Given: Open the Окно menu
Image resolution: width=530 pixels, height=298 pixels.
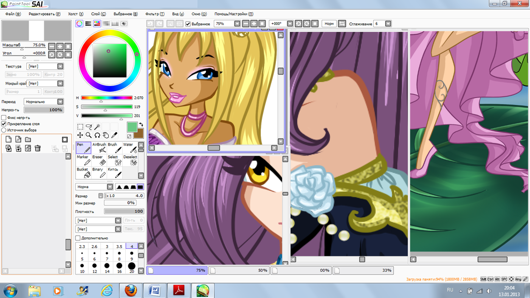Looking at the screenshot, I should pos(199,14).
